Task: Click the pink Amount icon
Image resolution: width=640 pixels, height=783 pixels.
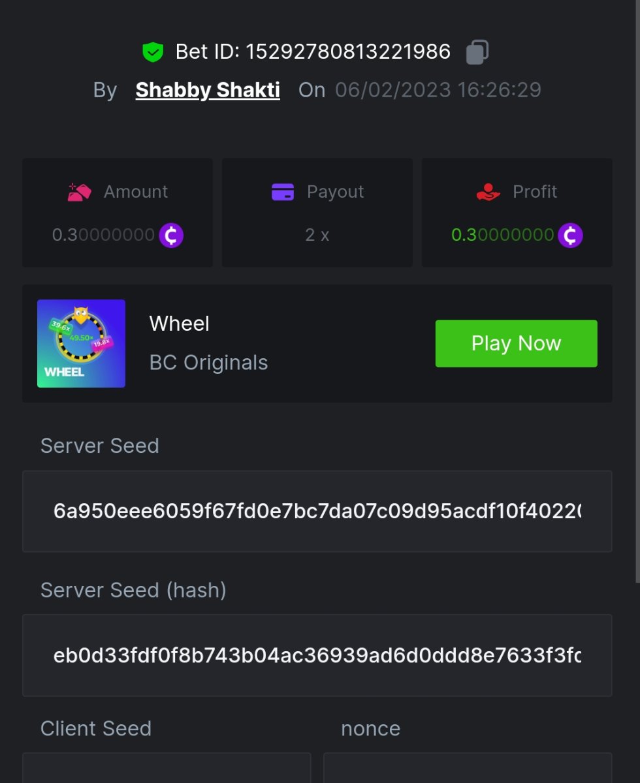Action: (80, 192)
